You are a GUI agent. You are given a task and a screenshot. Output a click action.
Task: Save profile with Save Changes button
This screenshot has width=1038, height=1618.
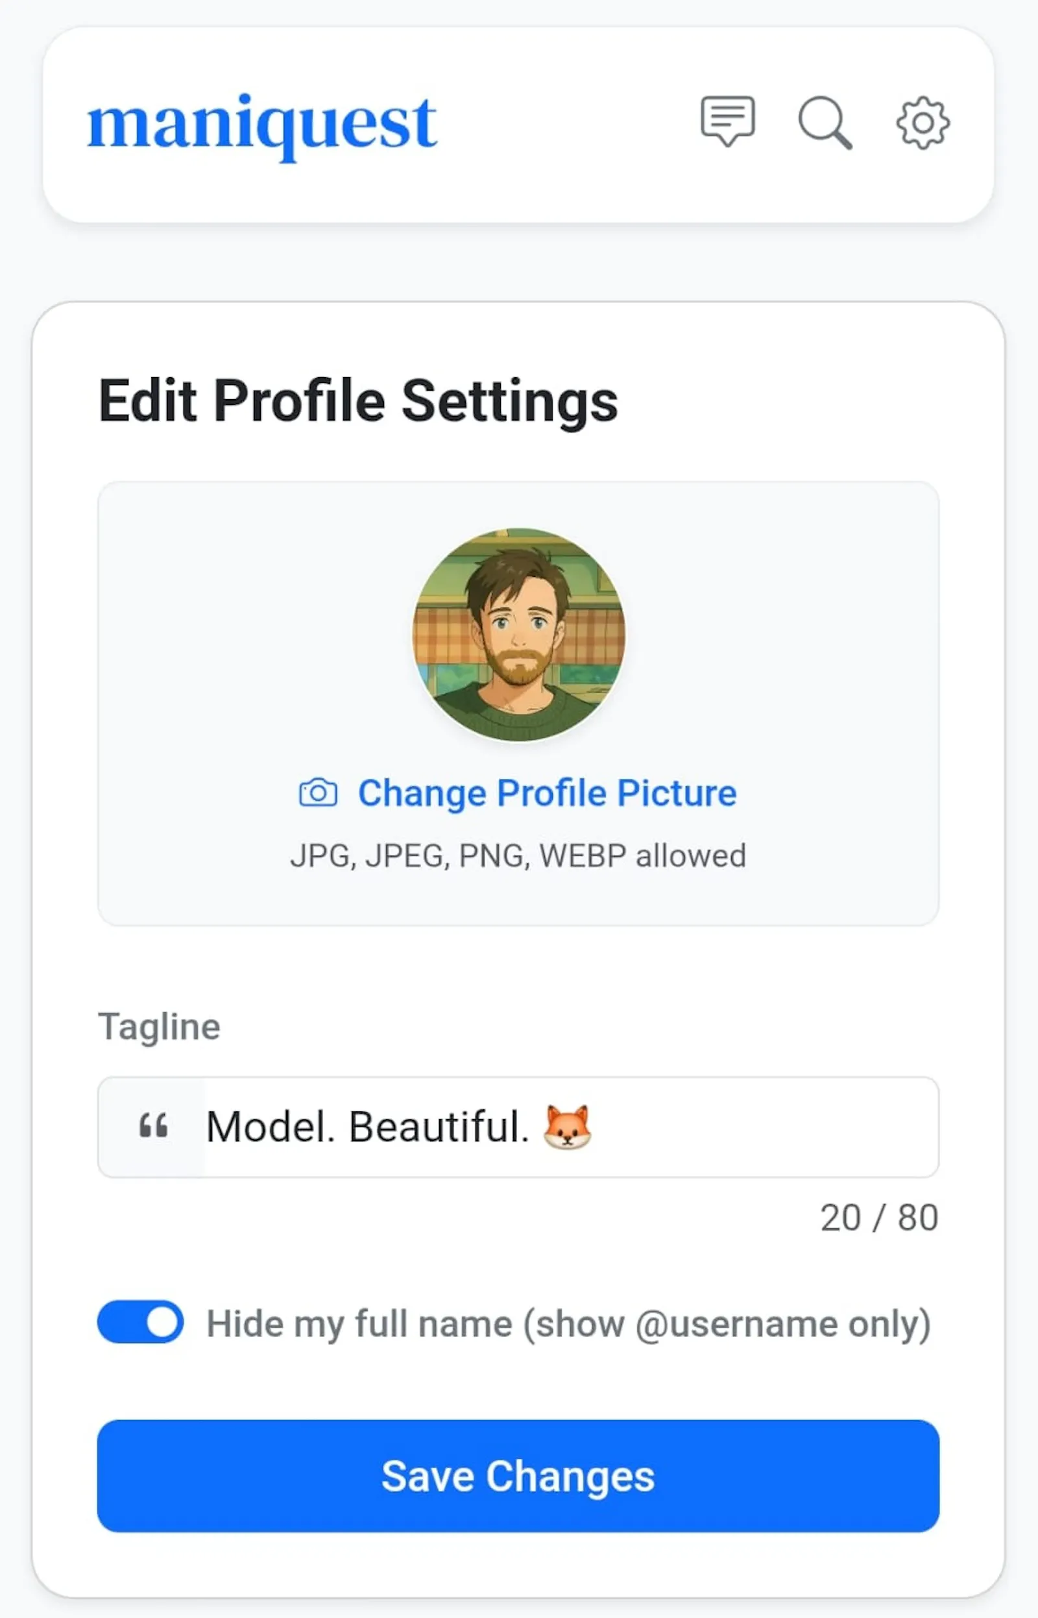pyautogui.click(x=518, y=1476)
